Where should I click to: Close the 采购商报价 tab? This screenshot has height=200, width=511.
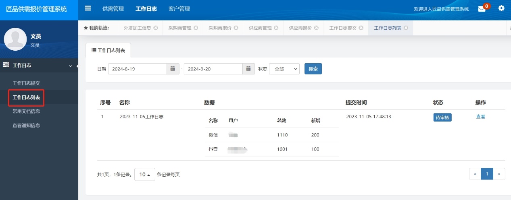tap(236, 28)
